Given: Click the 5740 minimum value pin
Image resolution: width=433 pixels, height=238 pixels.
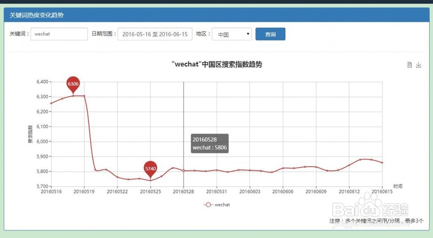Looking at the screenshot, I should pyautogui.click(x=151, y=170).
